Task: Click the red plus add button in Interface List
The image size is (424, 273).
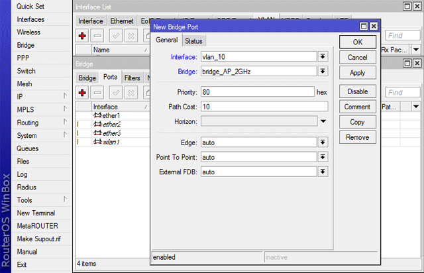Action: (82, 36)
